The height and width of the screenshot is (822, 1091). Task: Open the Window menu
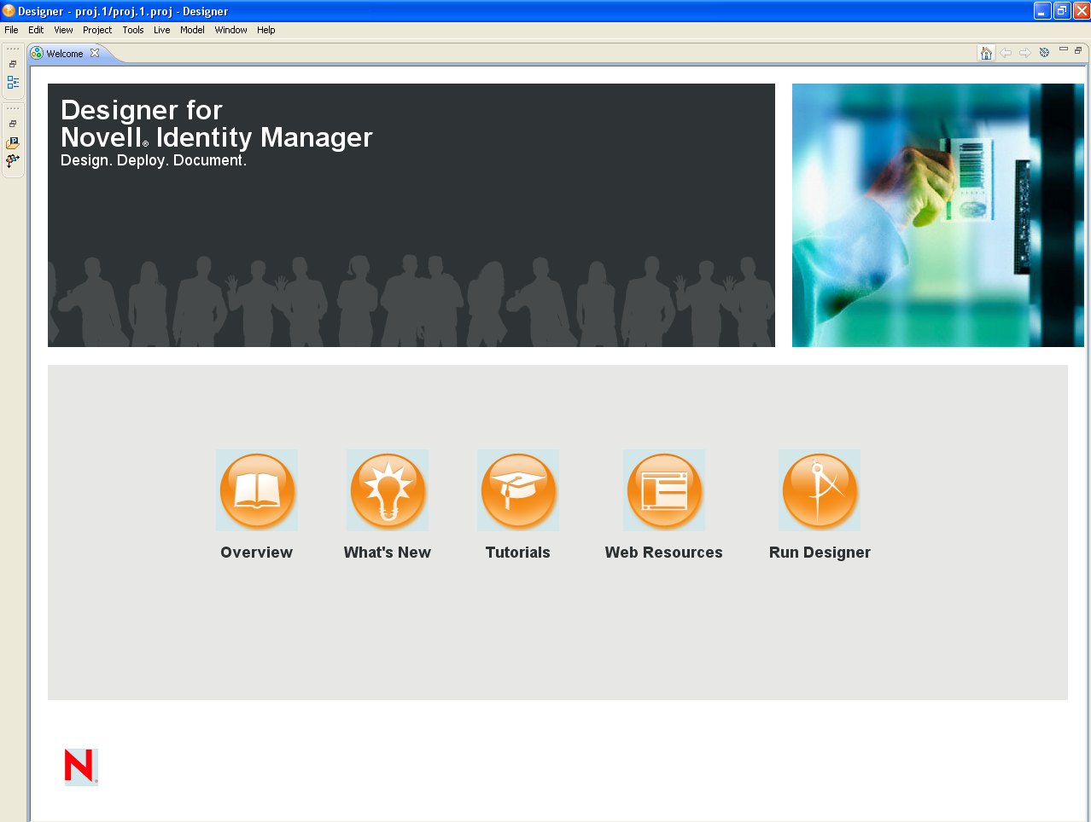pyautogui.click(x=230, y=30)
